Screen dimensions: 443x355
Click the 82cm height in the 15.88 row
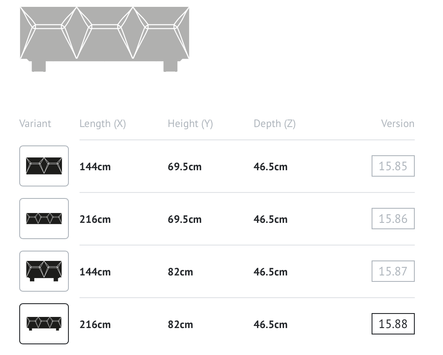pos(180,325)
